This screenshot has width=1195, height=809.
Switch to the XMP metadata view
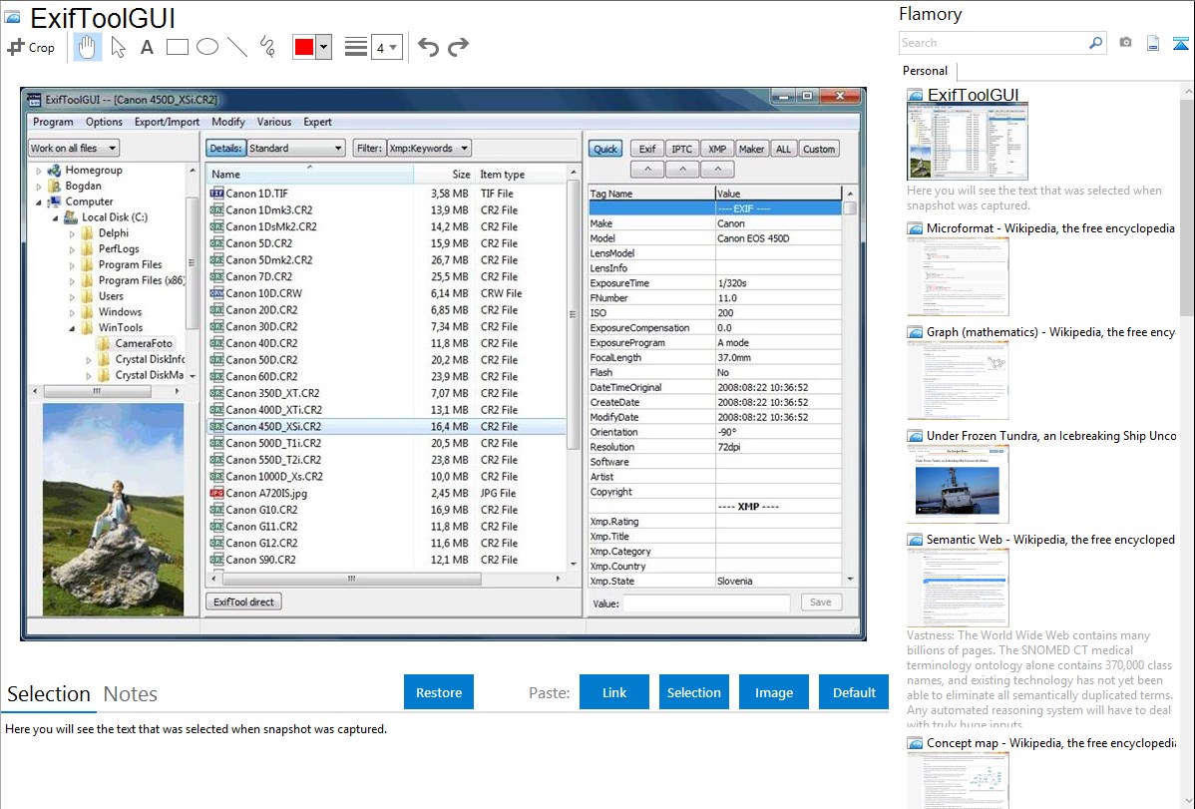coord(717,149)
